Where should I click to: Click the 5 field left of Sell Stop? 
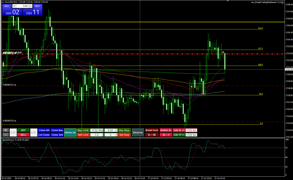(x=111, y=135)
